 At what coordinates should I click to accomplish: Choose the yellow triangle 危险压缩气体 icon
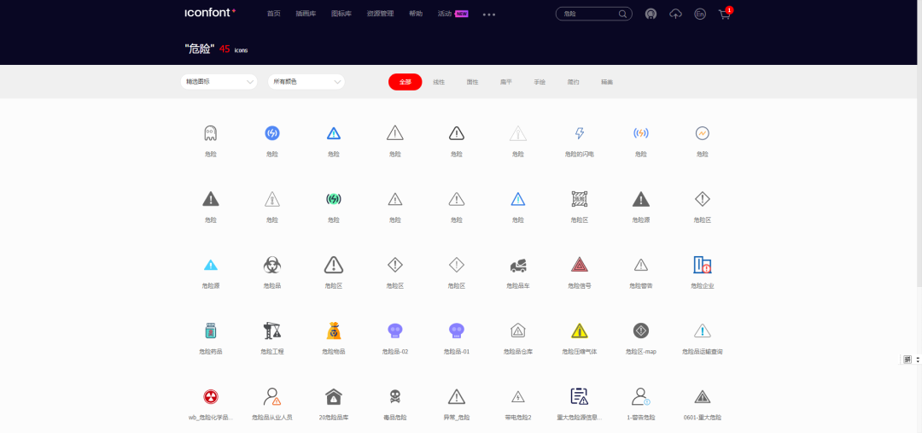pos(579,331)
